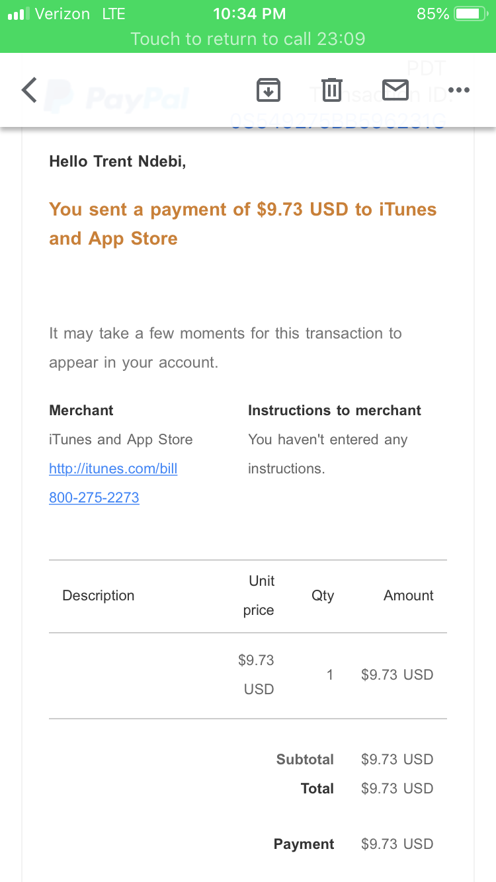Touch the green bar to return to call
The image size is (496, 882).
pyautogui.click(x=248, y=38)
